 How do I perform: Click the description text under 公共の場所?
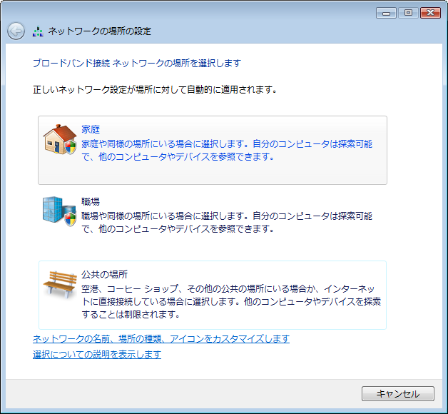point(231,301)
